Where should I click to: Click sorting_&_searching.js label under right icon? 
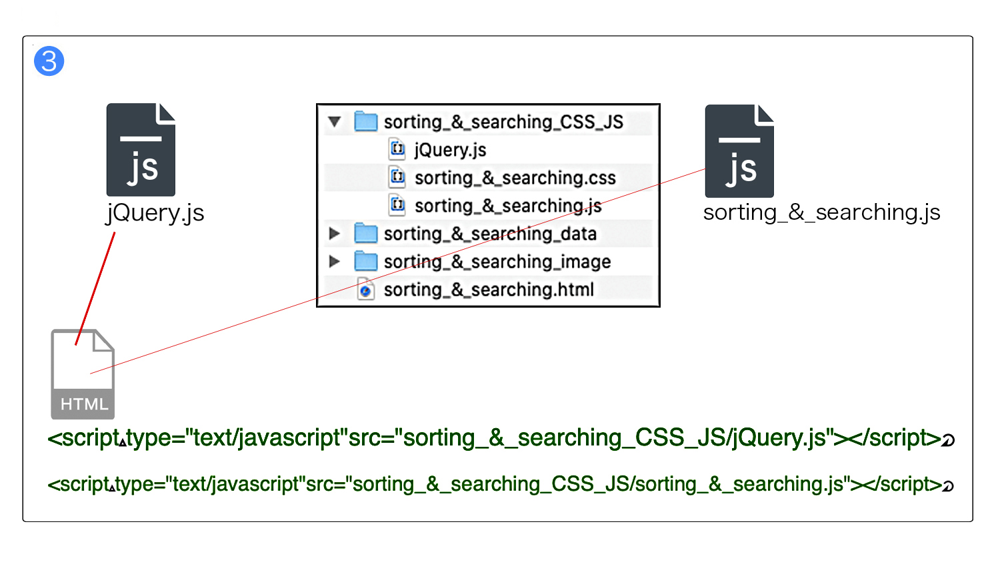(821, 212)
